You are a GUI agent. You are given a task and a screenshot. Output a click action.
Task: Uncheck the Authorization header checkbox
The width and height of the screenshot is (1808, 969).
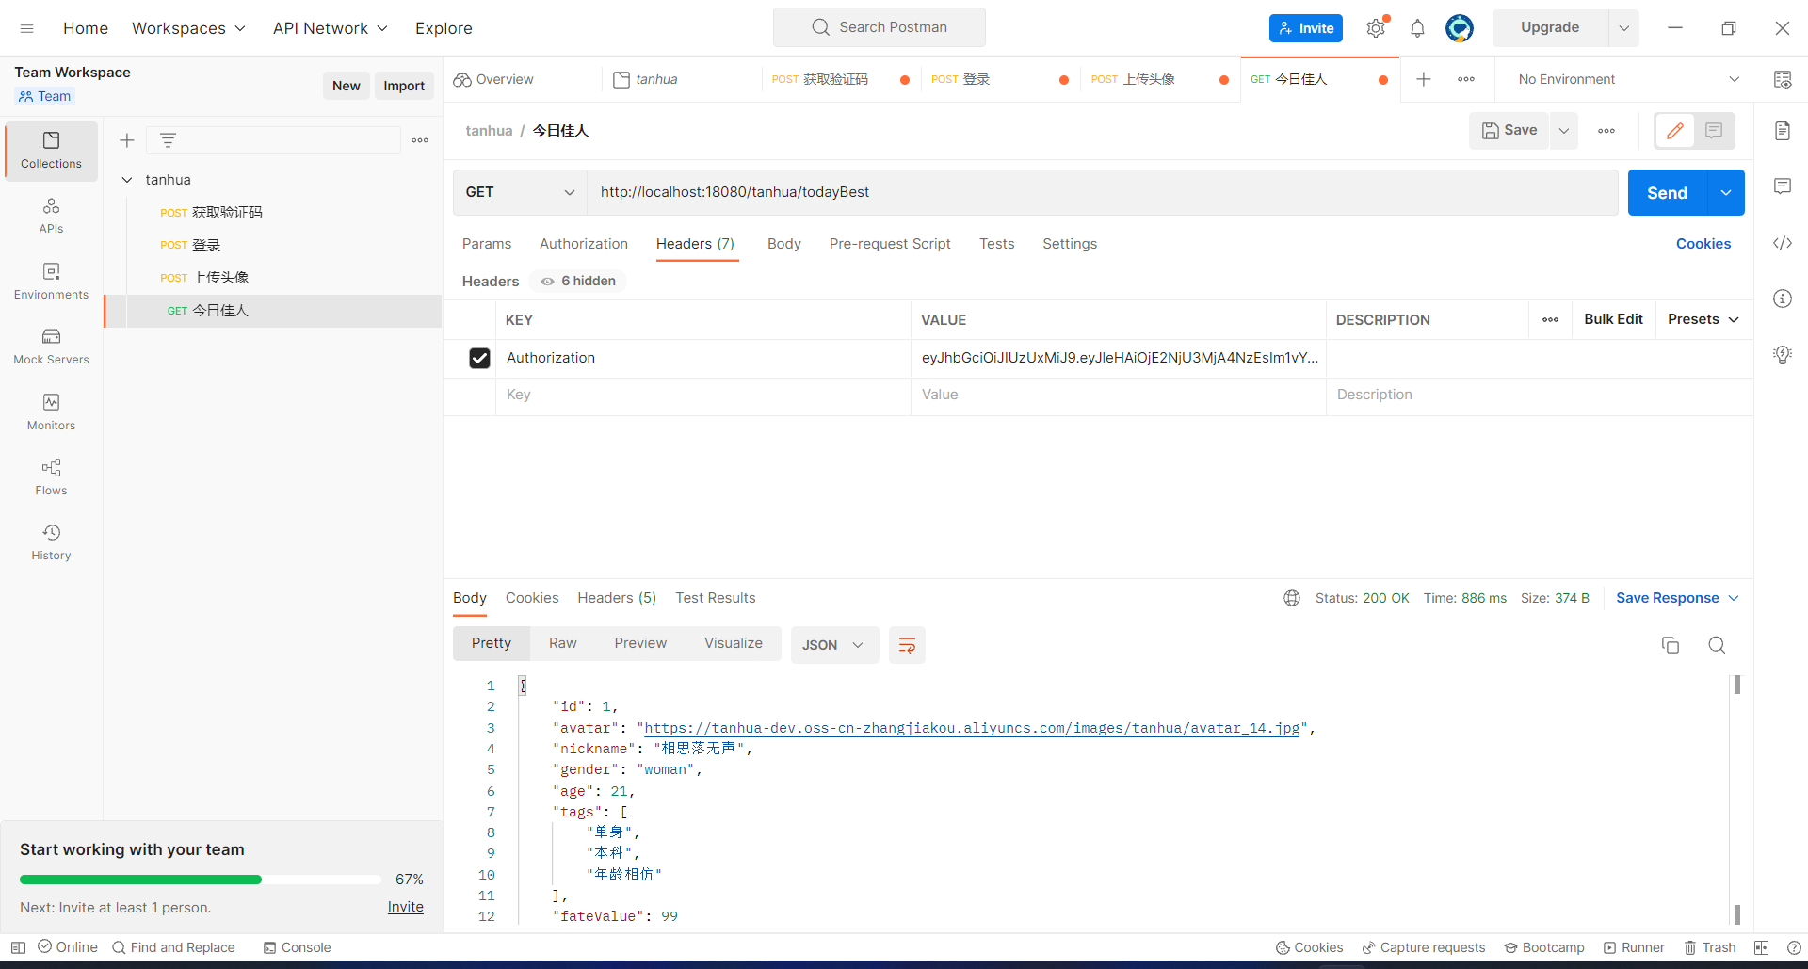coord(479,358)
